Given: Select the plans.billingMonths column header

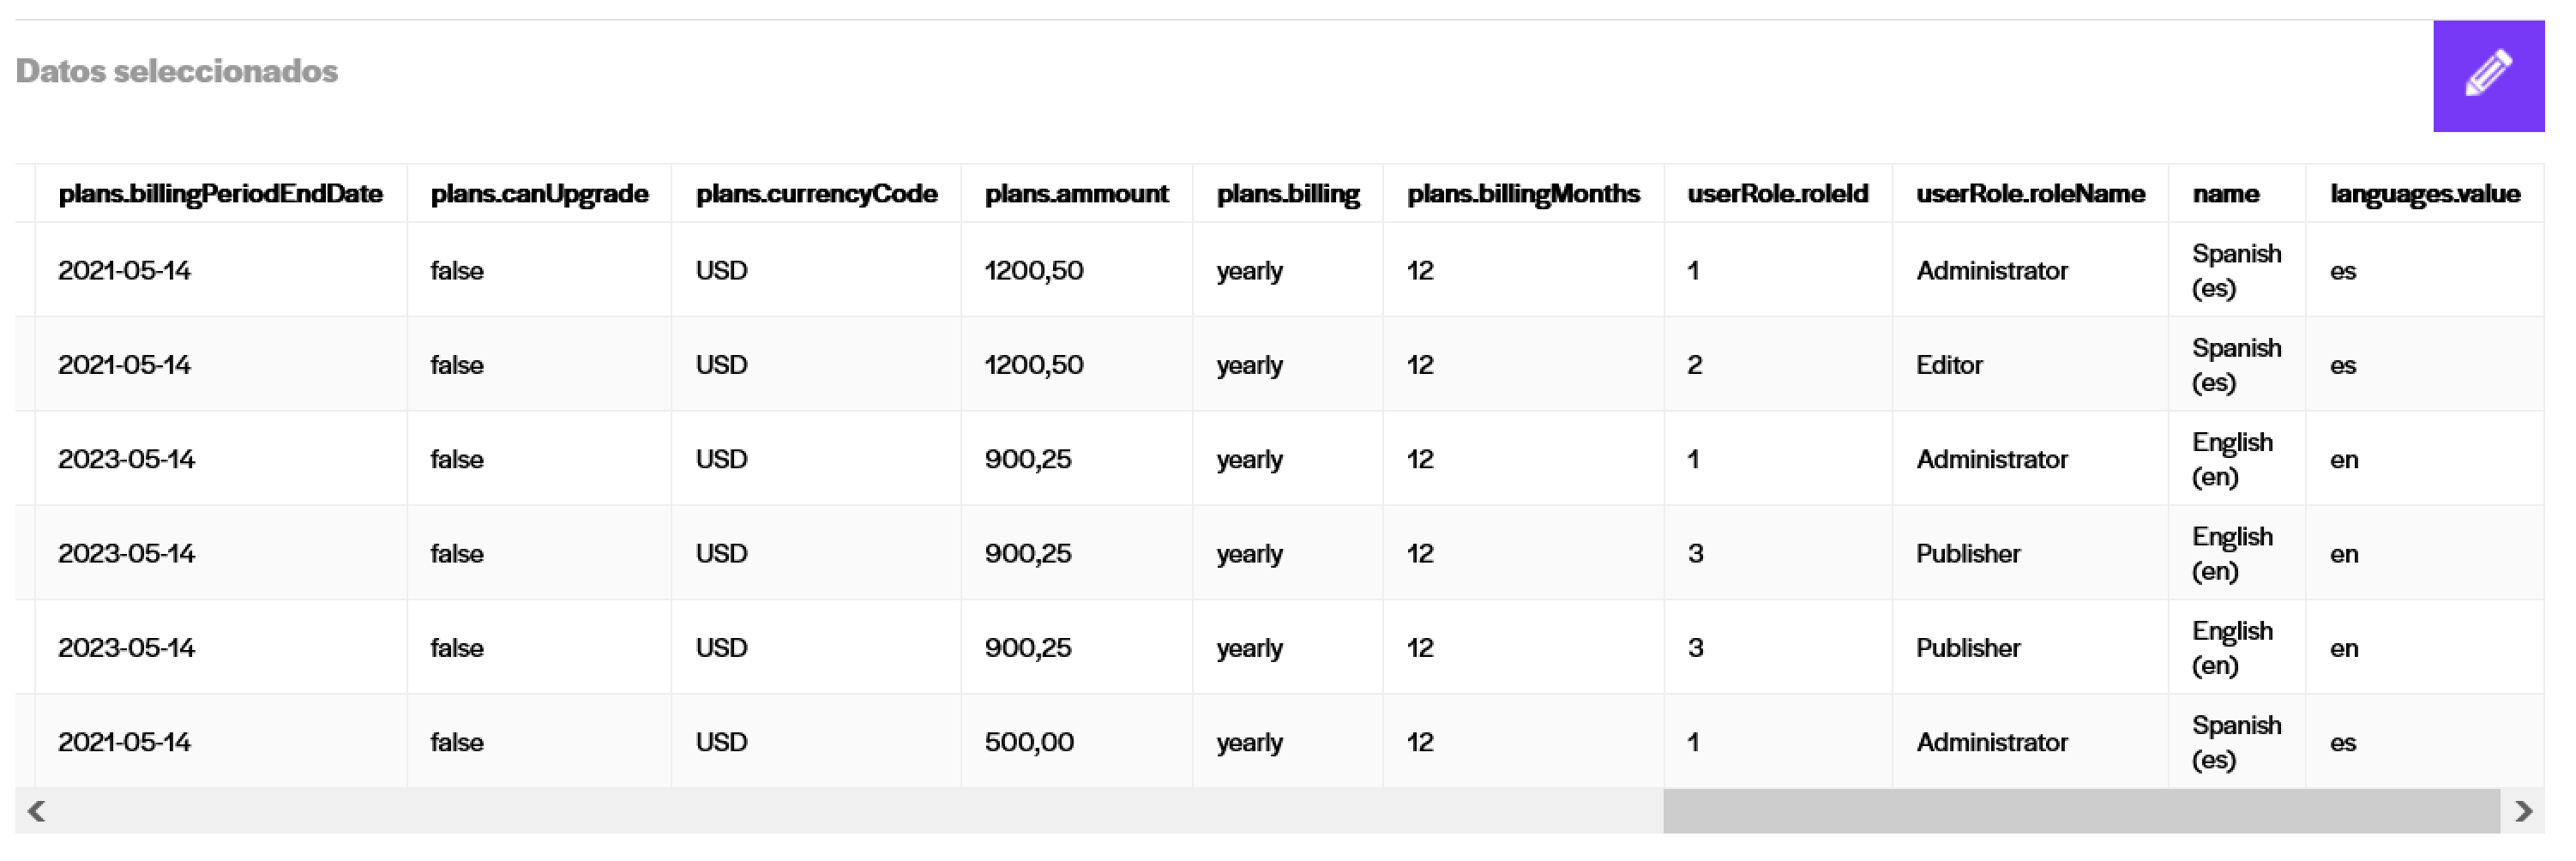Looking at the screenshot, I should [1523, 193].
